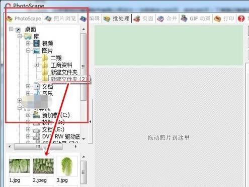Select the 批处理 batch tab
The image size is (249, 187).
pos(116,19)
